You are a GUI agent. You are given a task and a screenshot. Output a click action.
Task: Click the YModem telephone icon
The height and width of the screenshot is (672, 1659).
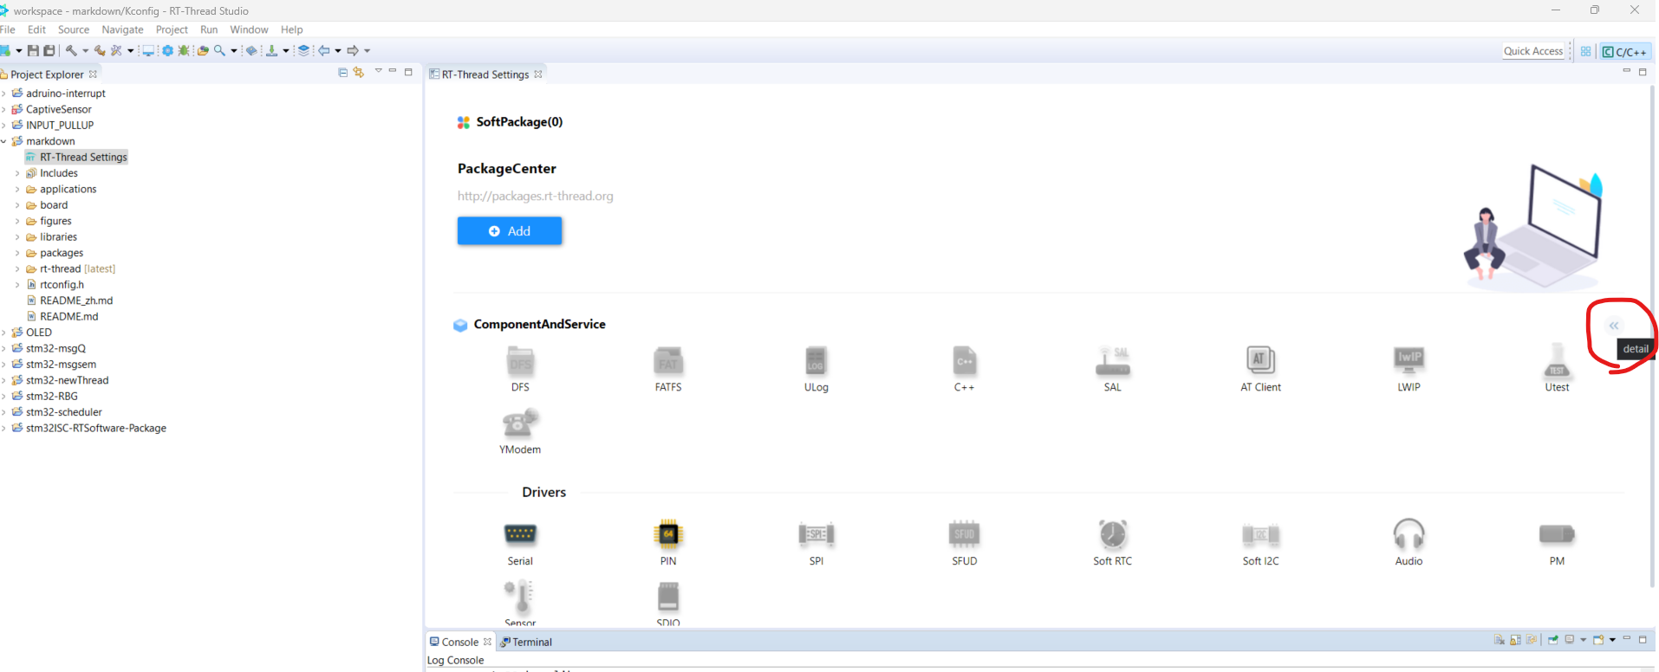tap(520, 423)
